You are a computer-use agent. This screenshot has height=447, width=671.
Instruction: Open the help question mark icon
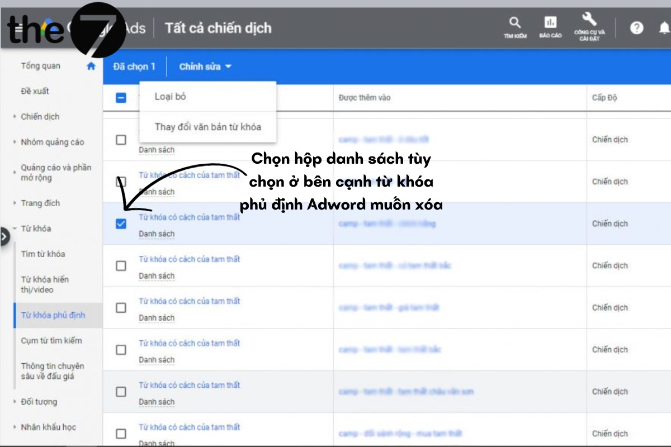tap(637, 27)
